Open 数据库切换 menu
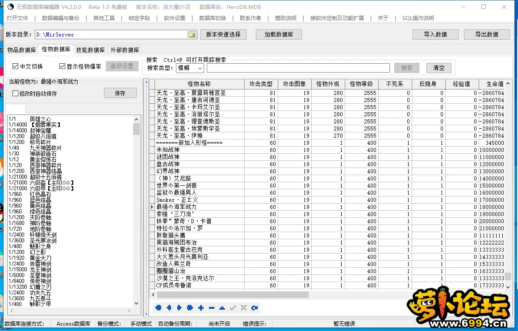518x331 pixels. click(213, 18)
